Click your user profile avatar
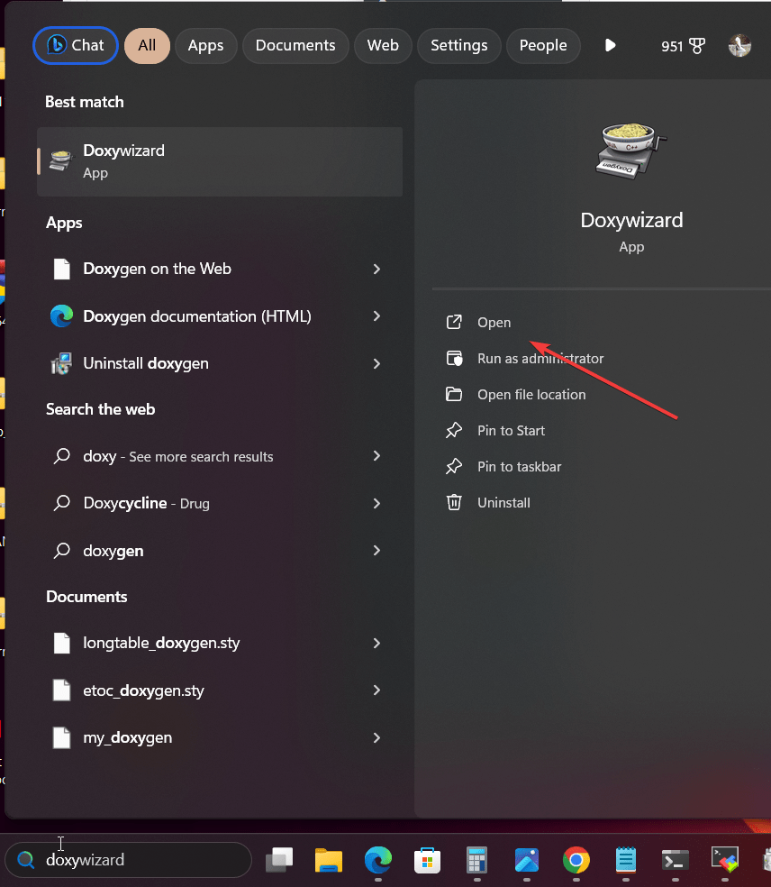 [739, 45]
